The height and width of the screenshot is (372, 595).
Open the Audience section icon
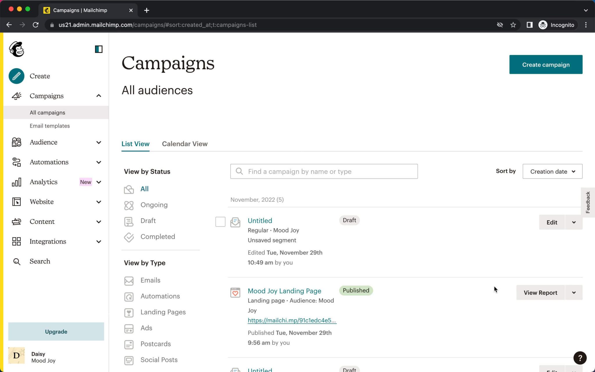17,142
